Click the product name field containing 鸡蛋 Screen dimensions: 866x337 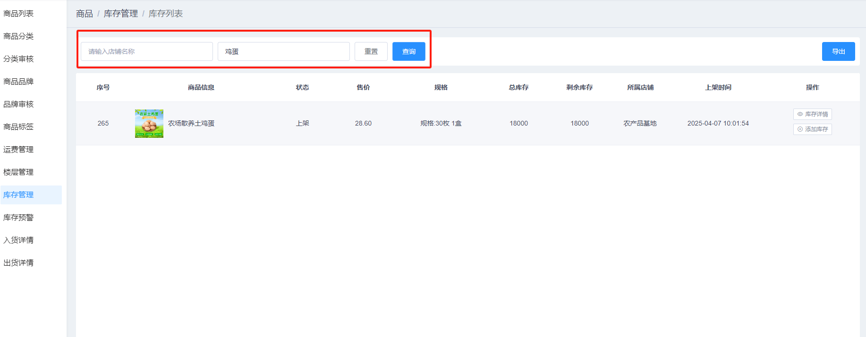[283, 51]
